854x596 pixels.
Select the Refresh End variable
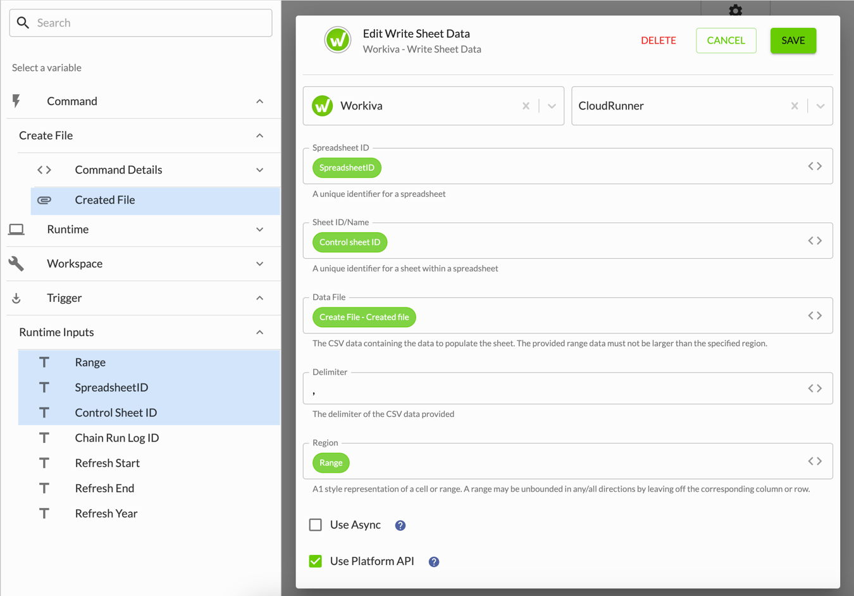[149, 488]
